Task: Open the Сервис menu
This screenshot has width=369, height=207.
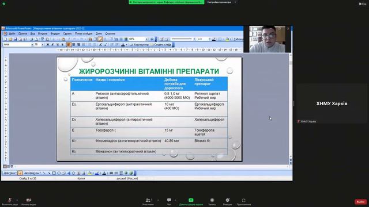Action: (67, 34)
